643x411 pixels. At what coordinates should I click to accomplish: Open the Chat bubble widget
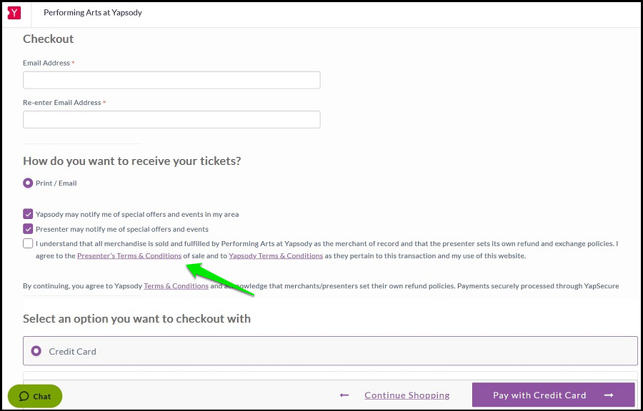[x=35, y=396]
